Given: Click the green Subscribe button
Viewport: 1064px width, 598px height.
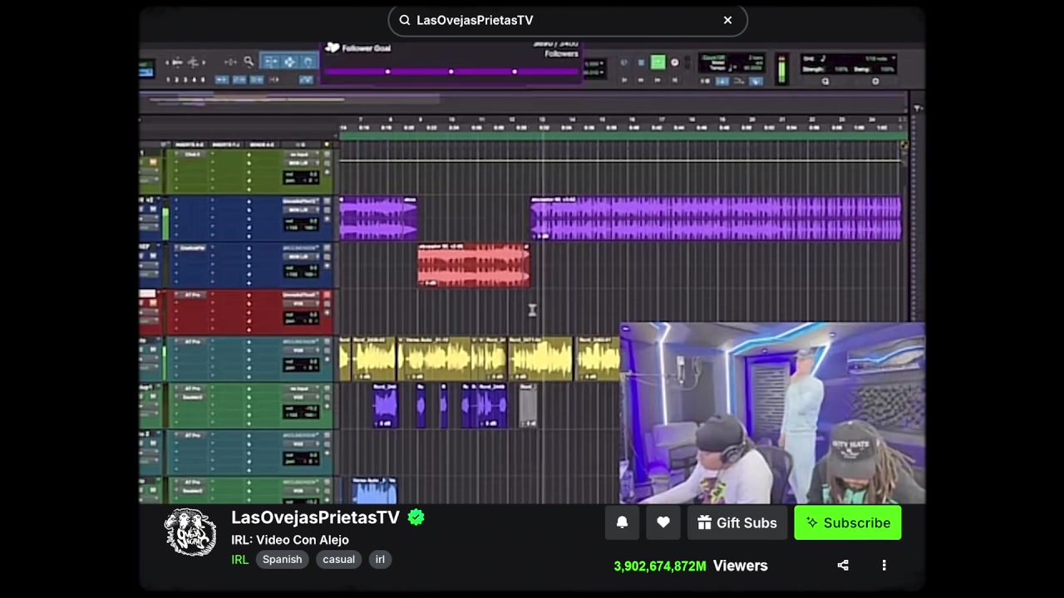Looking at the screenshot, I should pos(847,522).
